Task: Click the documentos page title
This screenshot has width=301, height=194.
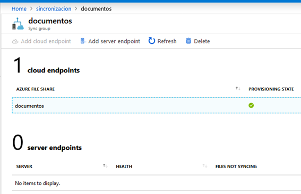Action: 50,21
